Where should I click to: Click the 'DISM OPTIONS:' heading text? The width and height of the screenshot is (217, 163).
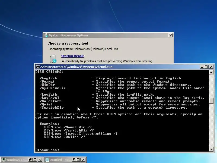point(49,72)
